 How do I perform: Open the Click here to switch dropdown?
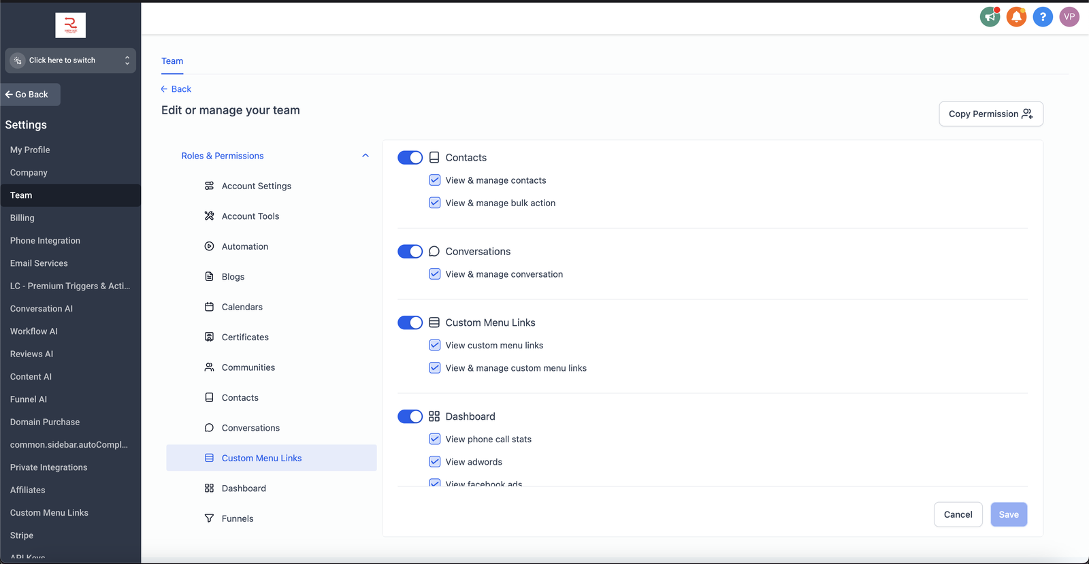(70, 61)
